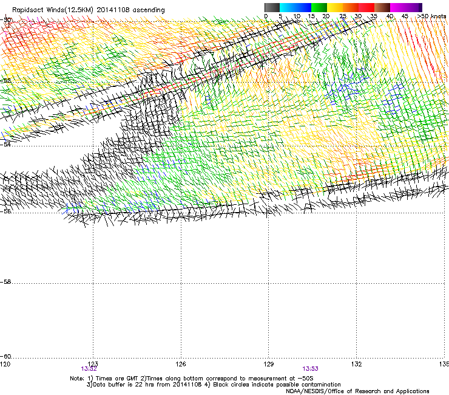Click the legend number '25'
Viewport: 449px width, 395px height.
[343, 16]
